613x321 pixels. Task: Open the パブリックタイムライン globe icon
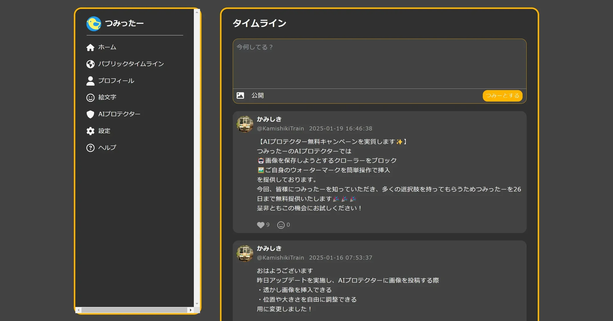click(x=90, y=64)
